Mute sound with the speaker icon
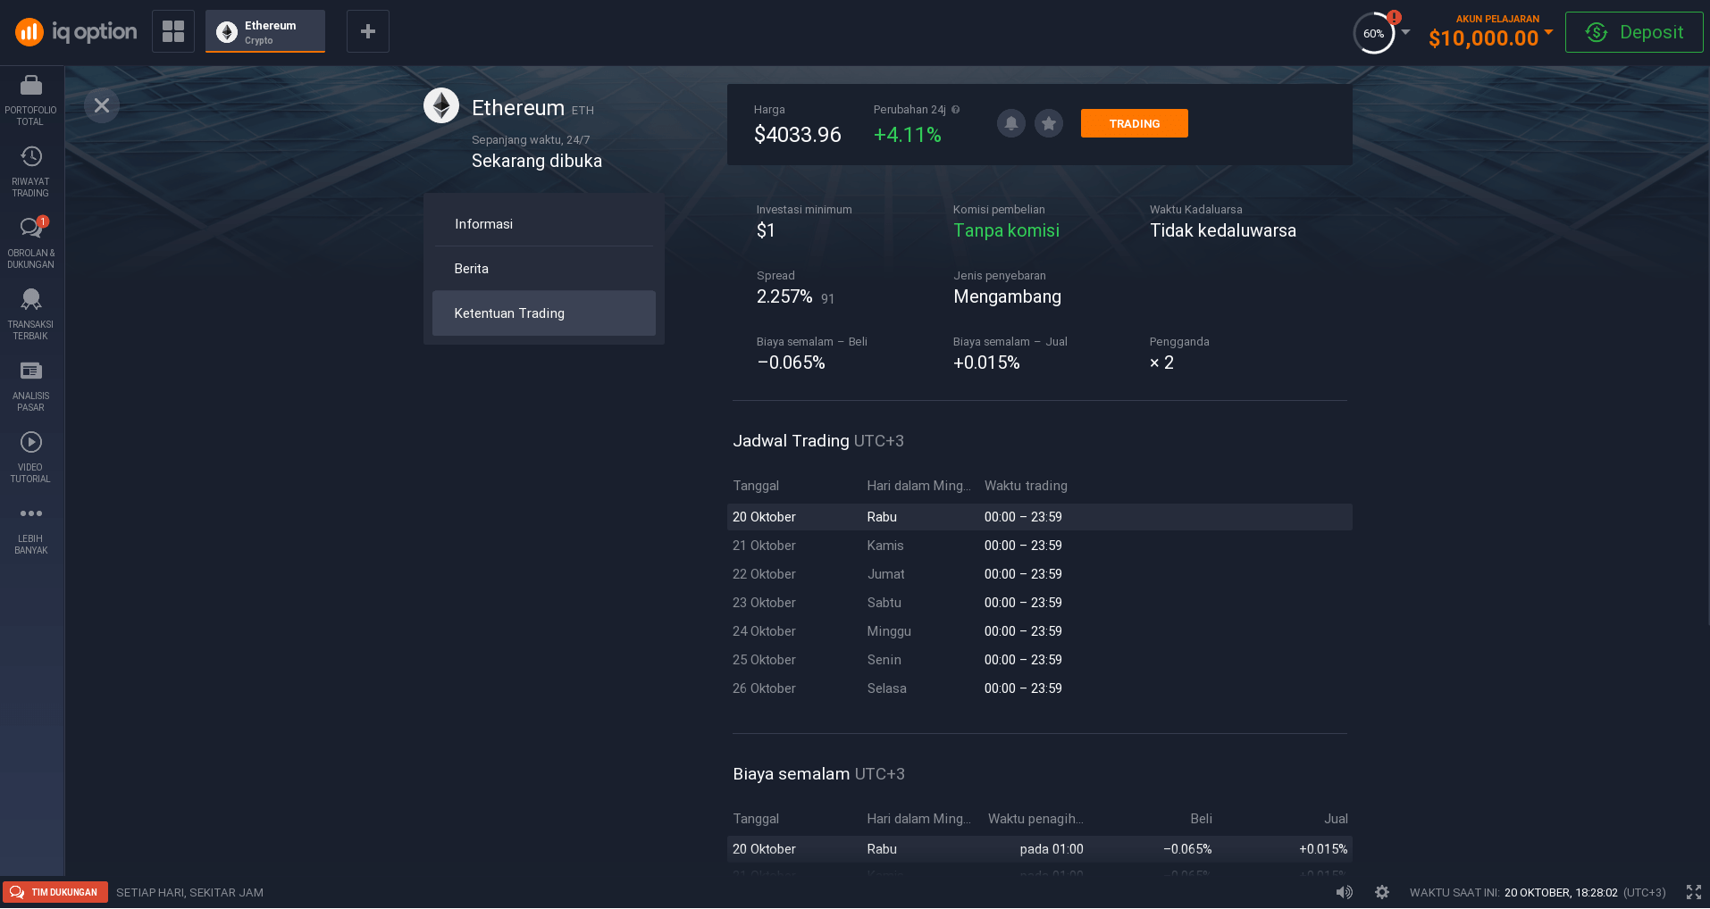The image size is (1710, 909). (x=1344, y=892)
